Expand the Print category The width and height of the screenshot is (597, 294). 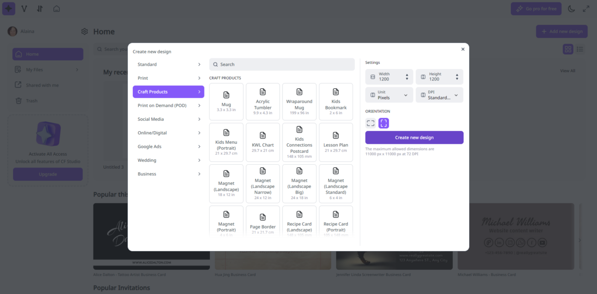168,78
